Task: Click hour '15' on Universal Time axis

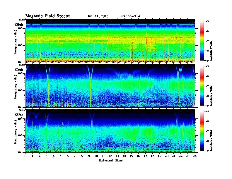Action: (x=131, y=156)
